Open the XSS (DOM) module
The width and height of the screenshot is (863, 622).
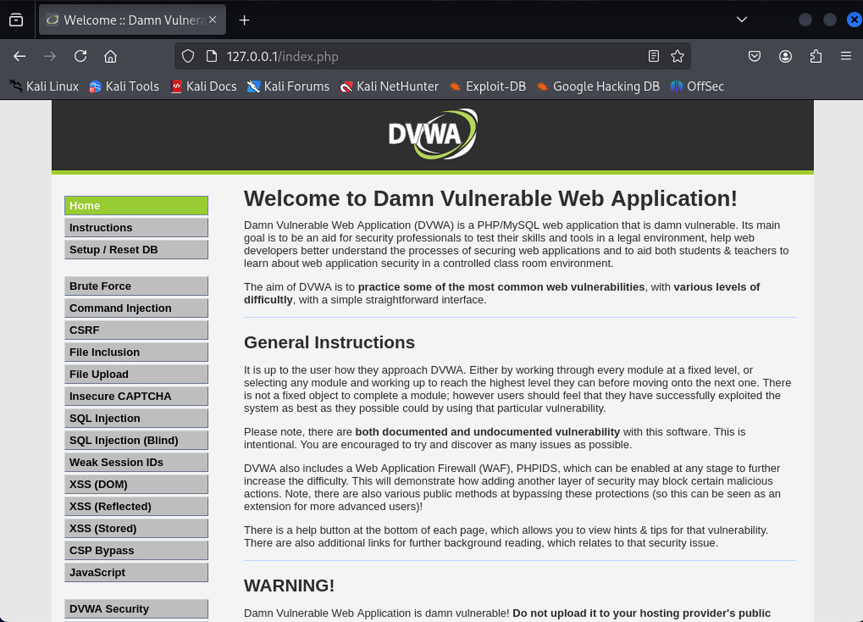point(136,484)
